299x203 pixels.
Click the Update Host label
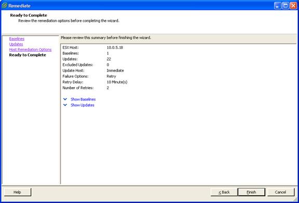tap(73, 70)
